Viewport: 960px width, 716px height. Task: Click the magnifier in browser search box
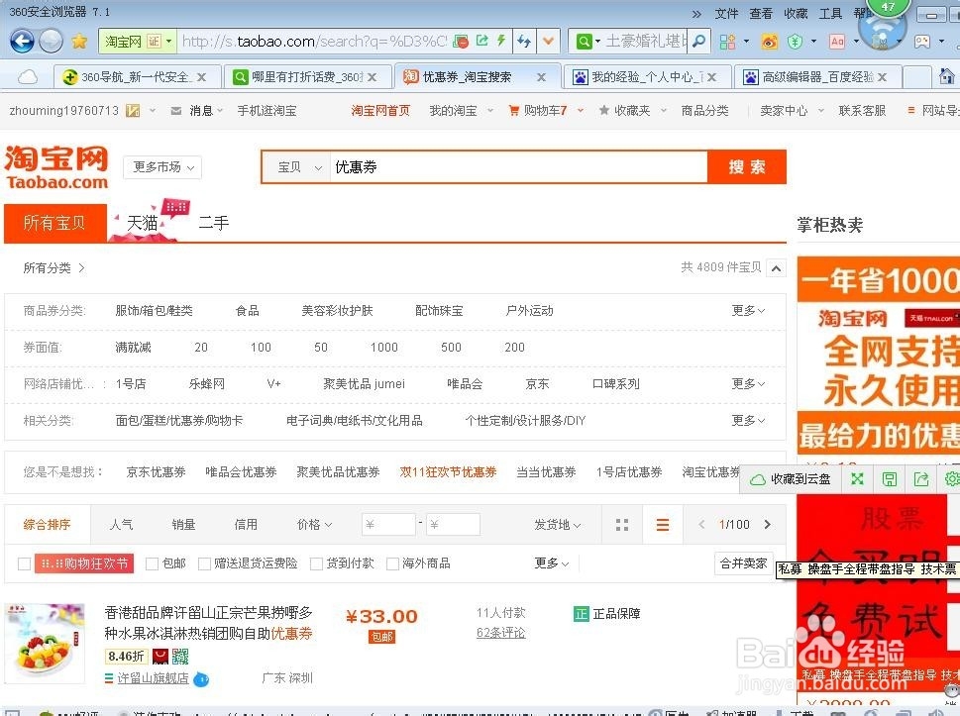(x=698, y=41)
